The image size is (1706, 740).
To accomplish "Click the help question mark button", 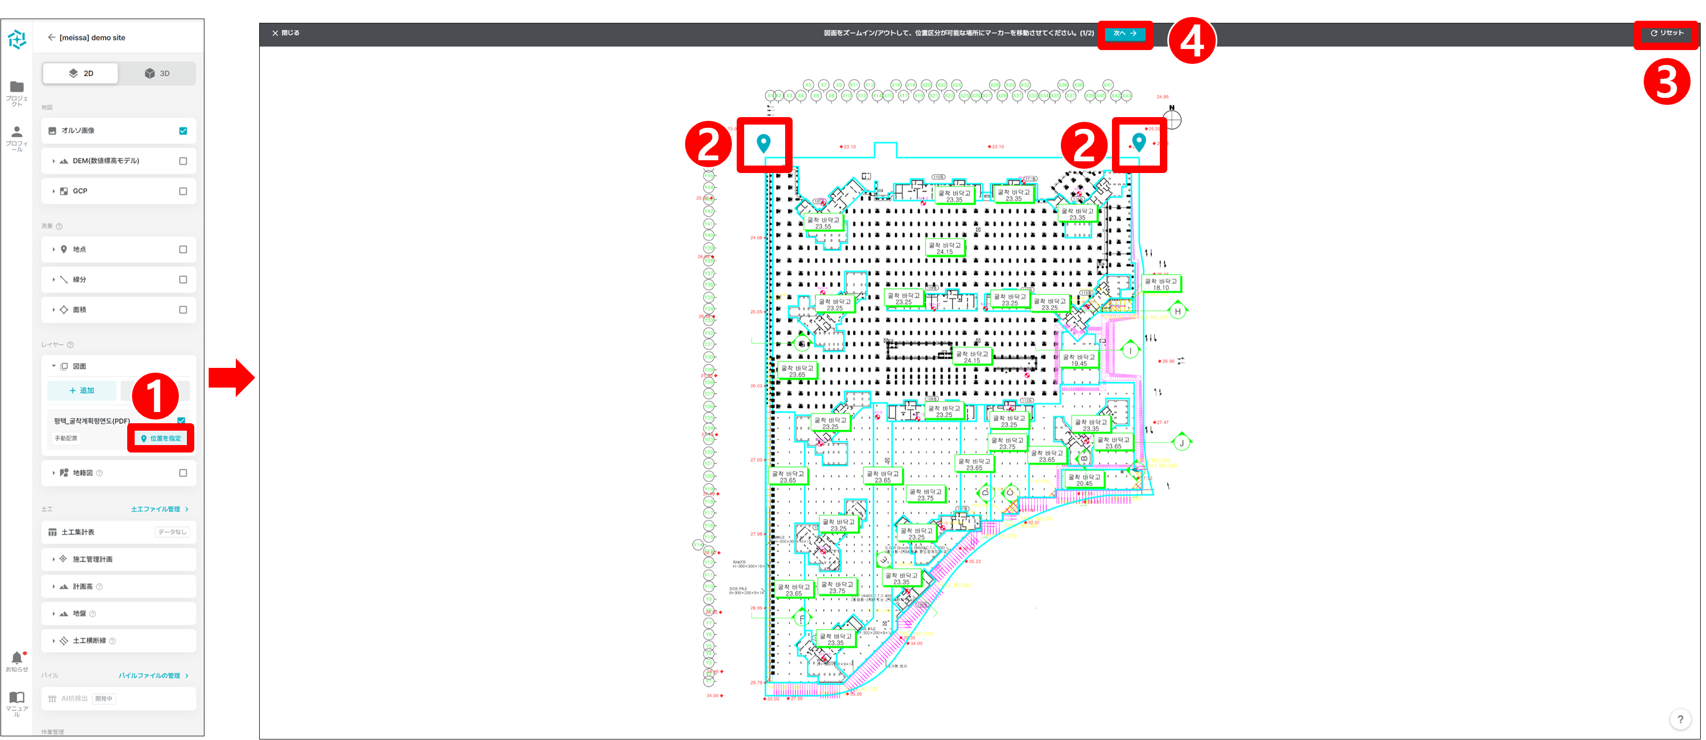I will tap(1679, 719).
